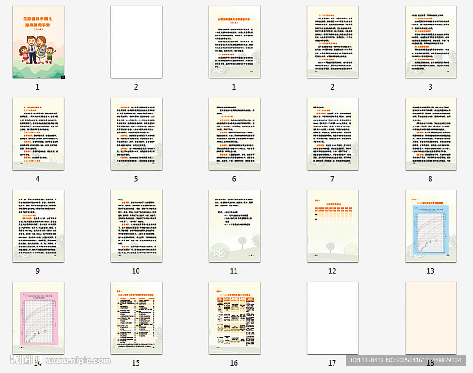The width and height of the screenshot is (473, 373).
Task: Choose page 6 thumbnail
Action: (234, 133)
